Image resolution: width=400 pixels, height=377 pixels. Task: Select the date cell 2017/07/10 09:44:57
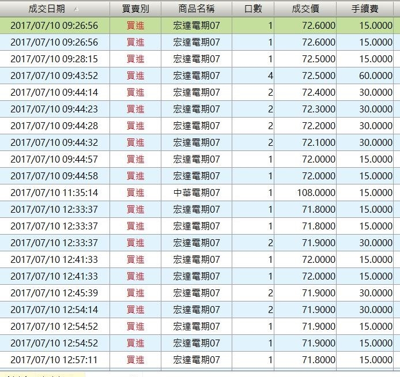point(55,159)
